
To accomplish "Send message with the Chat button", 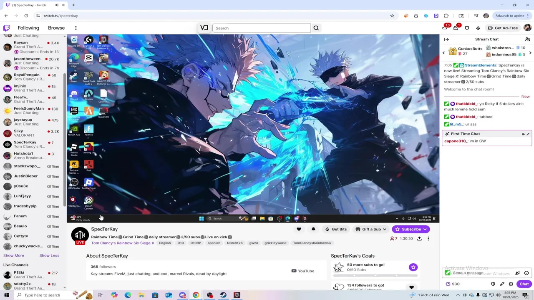I will coord(524,284).
